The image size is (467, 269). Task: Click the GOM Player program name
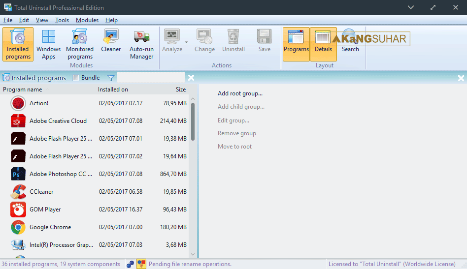pos(45,209)
